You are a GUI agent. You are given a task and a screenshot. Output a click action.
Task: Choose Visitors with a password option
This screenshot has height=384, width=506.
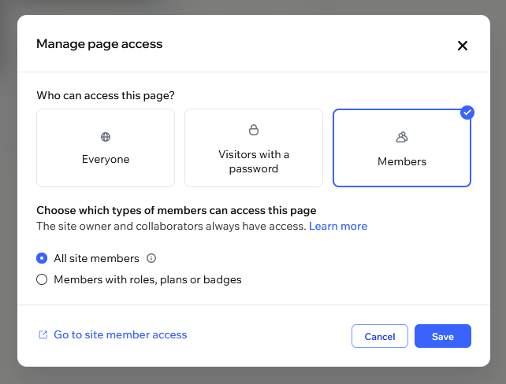click(254, 148)
